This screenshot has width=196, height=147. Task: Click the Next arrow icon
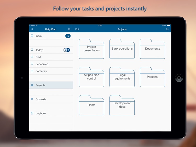(32, 57)
